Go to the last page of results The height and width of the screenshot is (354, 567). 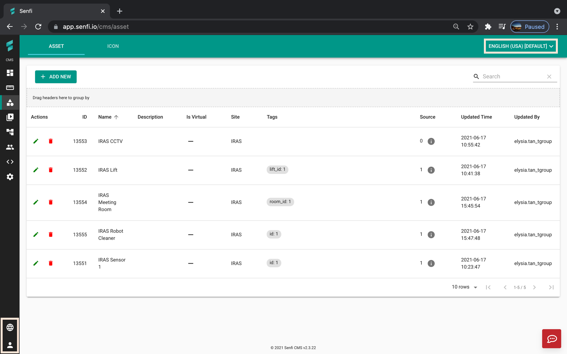(551, 287)
